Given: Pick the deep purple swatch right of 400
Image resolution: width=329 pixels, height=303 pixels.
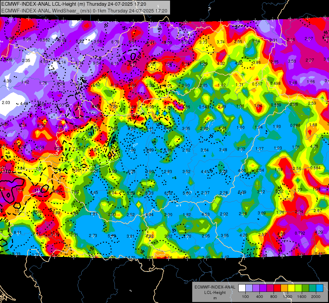Looking at the screenshot, I should point(263,288).
